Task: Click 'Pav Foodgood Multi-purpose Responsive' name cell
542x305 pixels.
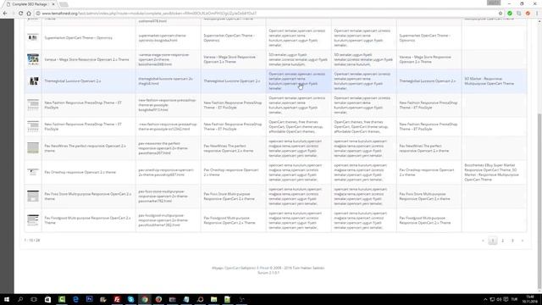Action: tap(87, 220)
